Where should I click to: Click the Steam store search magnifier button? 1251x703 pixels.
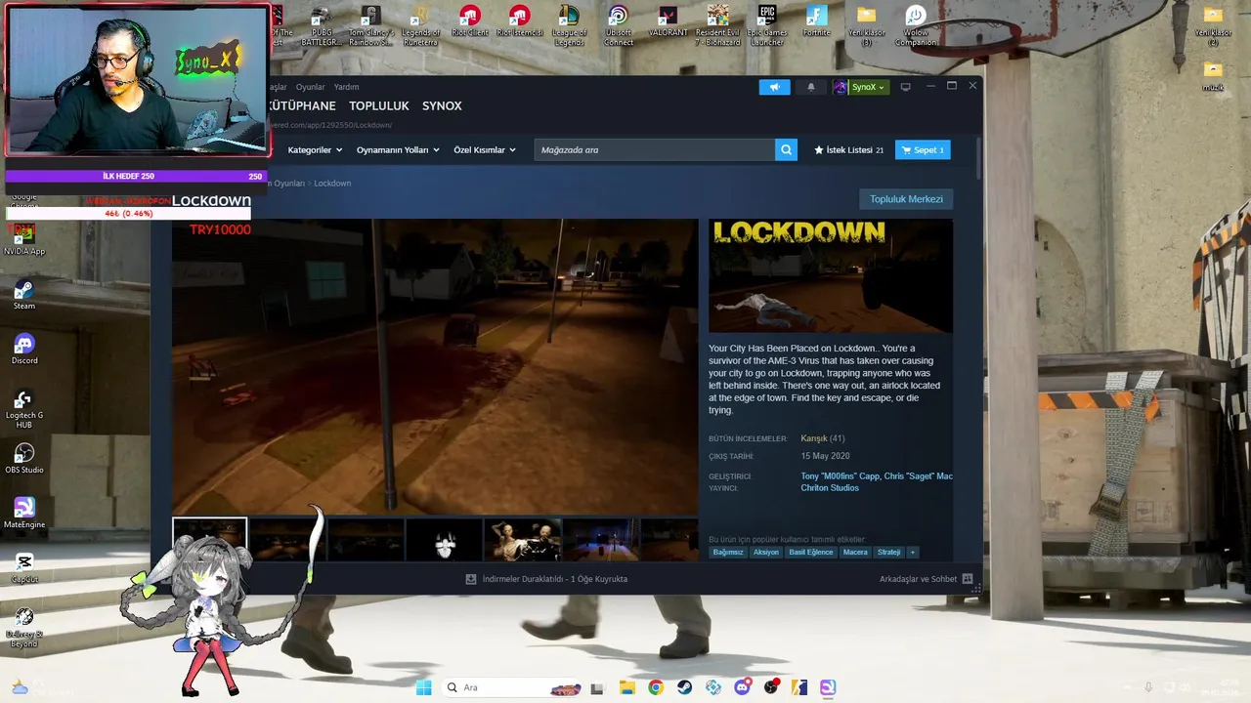click(x=786, y=149)
